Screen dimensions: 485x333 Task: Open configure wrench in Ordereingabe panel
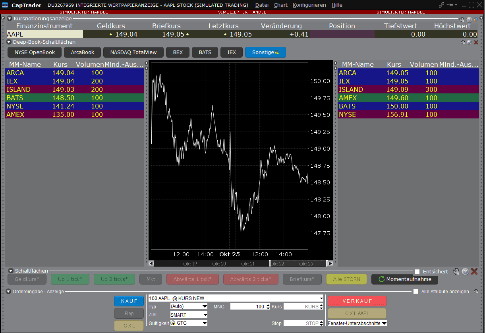pos(476,292)
